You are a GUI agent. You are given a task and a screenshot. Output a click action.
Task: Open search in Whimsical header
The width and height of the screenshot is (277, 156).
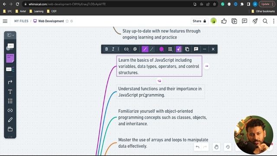(x=265, y=21)
